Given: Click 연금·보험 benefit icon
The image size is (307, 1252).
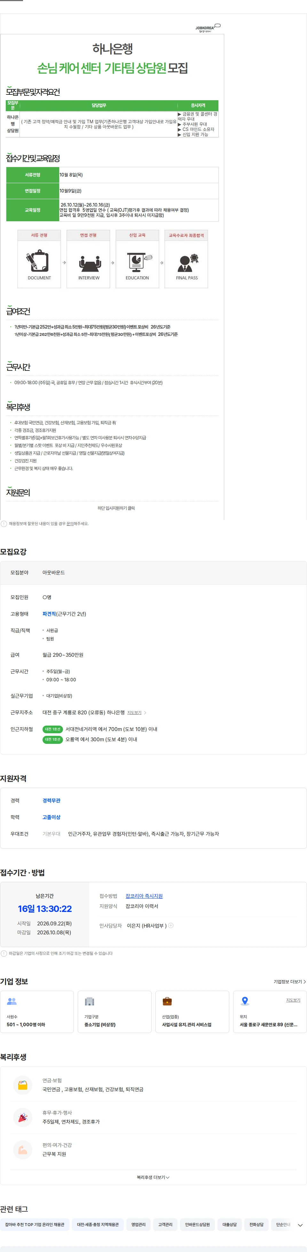Looking at the screenshot, I should click(x=23, y=1085).
